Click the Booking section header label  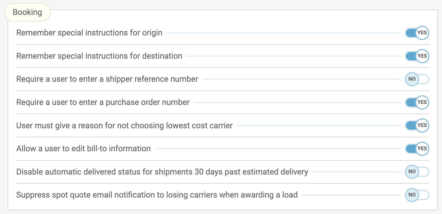coord(27,12)
